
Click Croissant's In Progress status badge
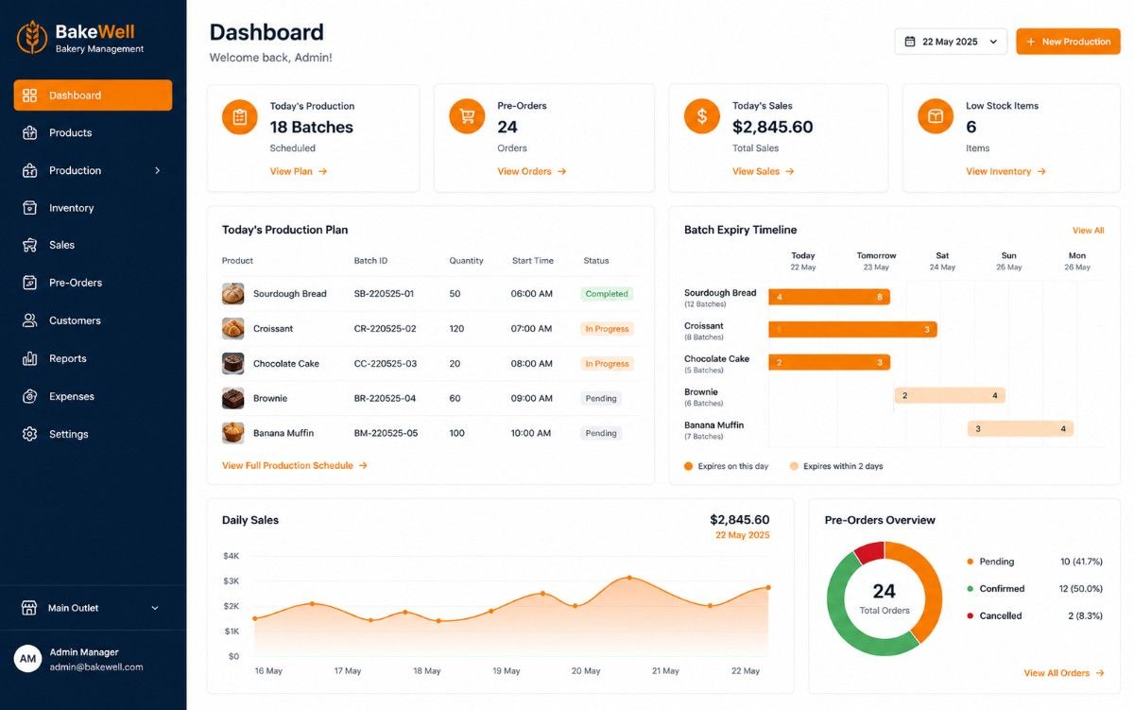point(607,329)
